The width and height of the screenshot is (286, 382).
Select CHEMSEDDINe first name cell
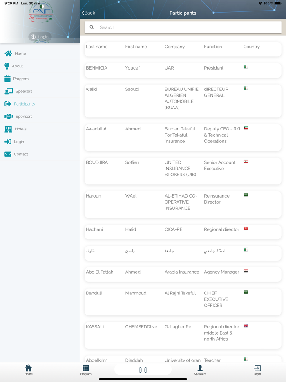pos(141,327)
